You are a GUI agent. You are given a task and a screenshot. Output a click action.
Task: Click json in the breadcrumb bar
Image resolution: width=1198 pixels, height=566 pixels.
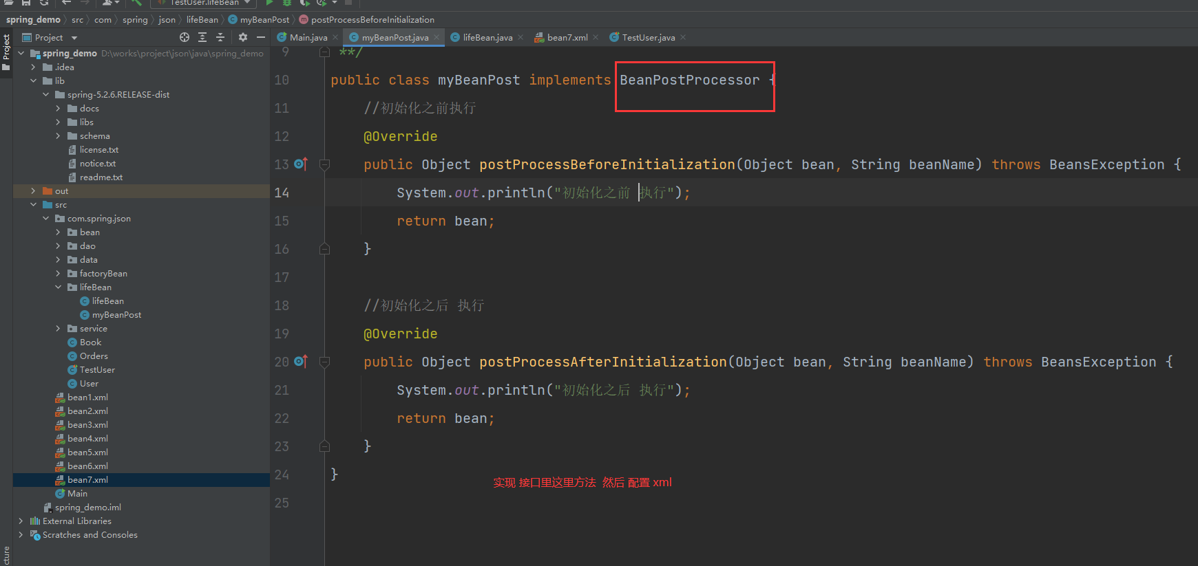[x=167, y=19]
